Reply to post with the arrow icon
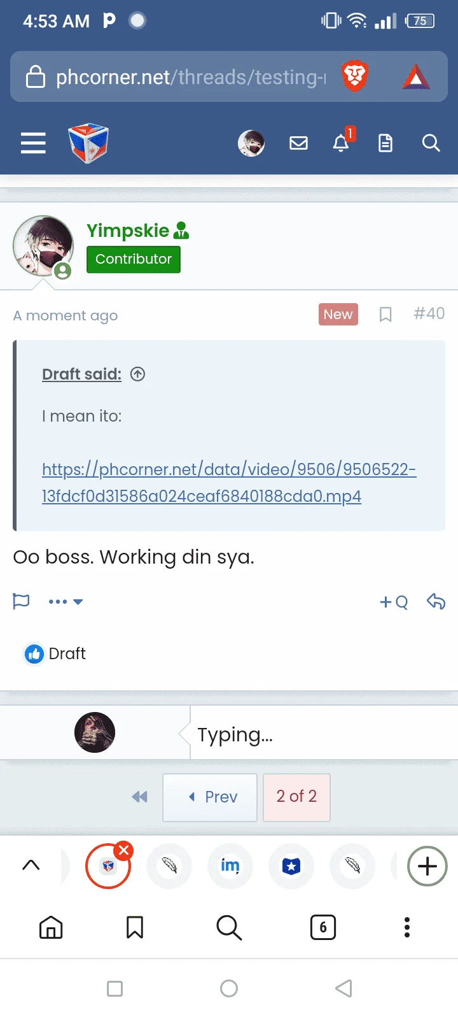The height and width of the screenshot is (1019, 458). (x=436, y=601)
